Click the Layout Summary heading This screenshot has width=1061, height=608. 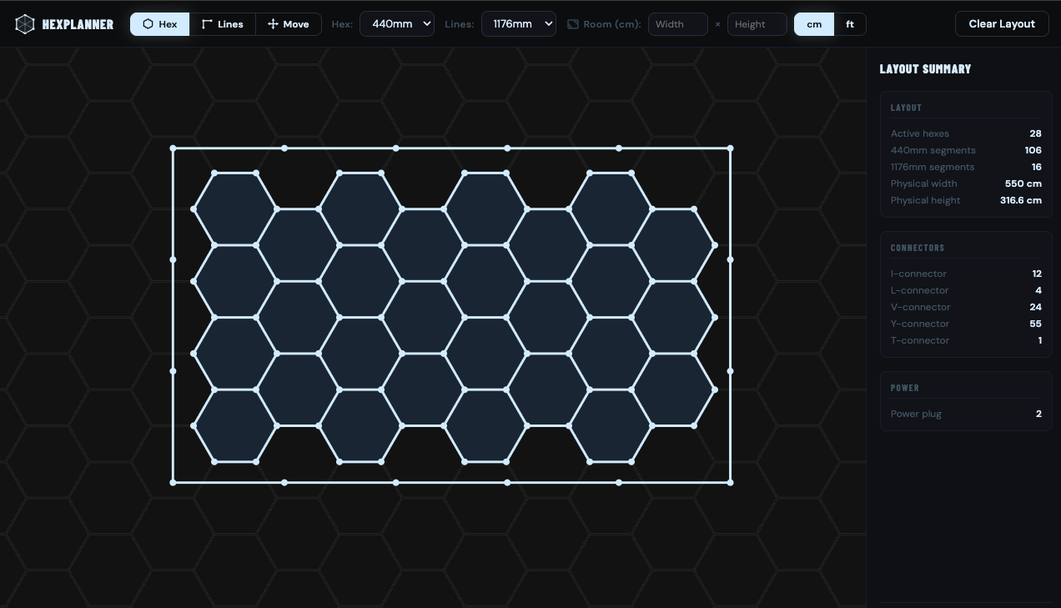925,69
